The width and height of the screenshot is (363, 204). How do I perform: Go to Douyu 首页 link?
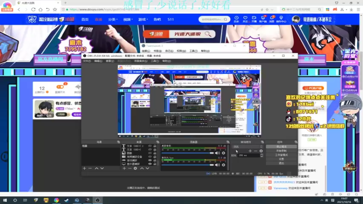pyautogui.click(x=85, y=19)
